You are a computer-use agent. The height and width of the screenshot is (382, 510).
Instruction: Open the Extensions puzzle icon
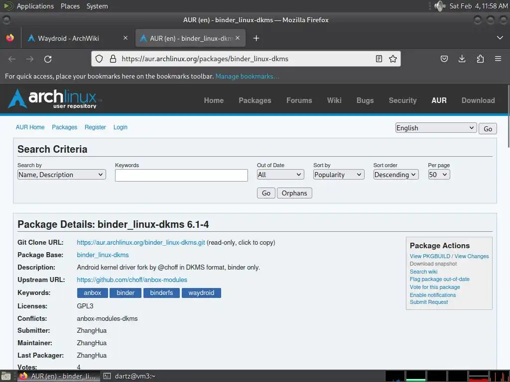coord(480,59)
